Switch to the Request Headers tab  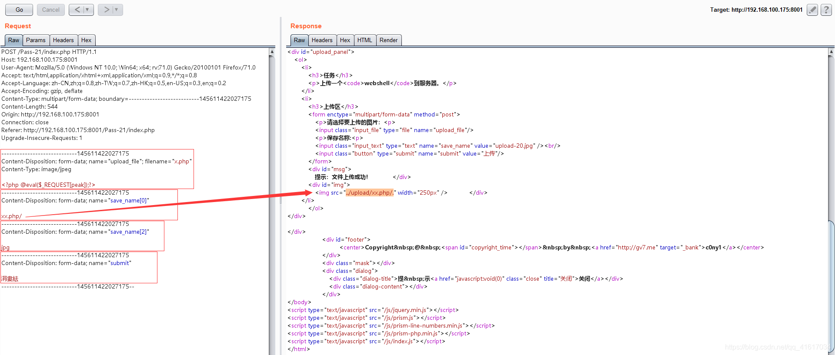63,40
